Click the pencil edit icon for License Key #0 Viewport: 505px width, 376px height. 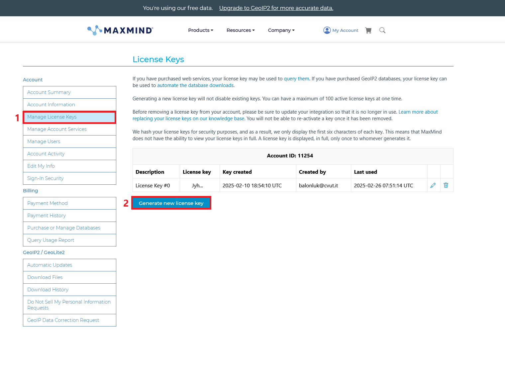click(433, 185)
